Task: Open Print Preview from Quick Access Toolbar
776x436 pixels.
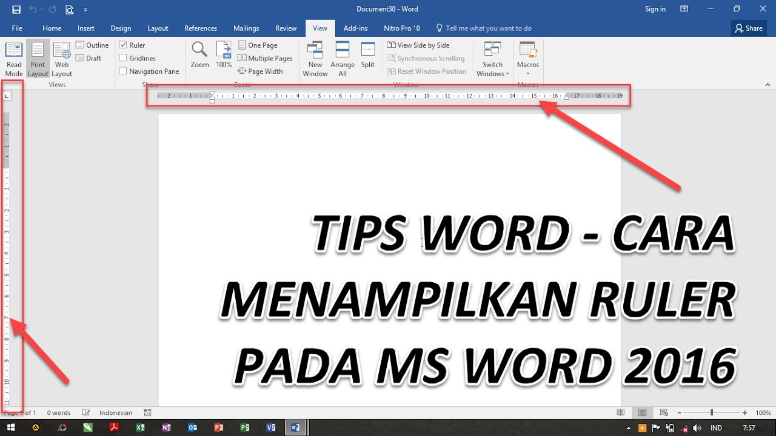Action: [x=69, y=9]
